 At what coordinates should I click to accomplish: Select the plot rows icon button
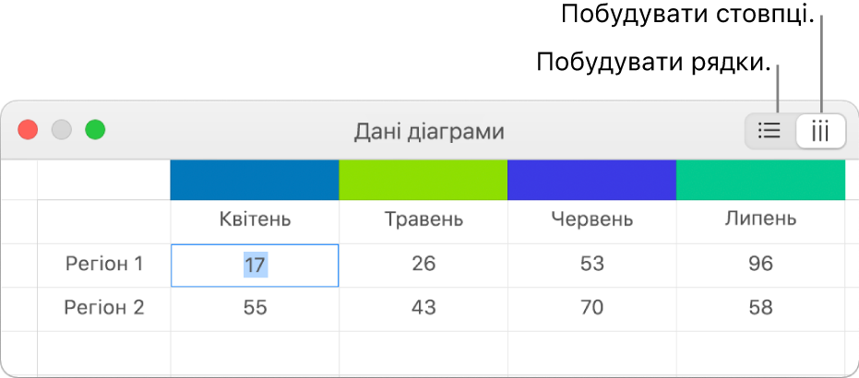point(770,131)
